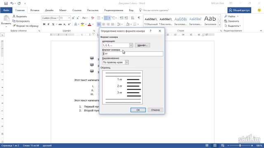264x148 pixels.
Task: Click the Sort (A-Z) icon
Action: pyautogui.click(x=133, y=18)
